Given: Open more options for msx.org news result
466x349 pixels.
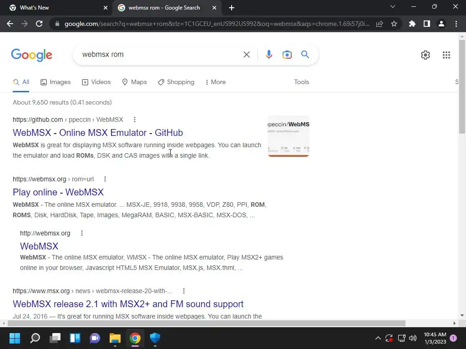Looking at the screenshot, I should 184,291.
